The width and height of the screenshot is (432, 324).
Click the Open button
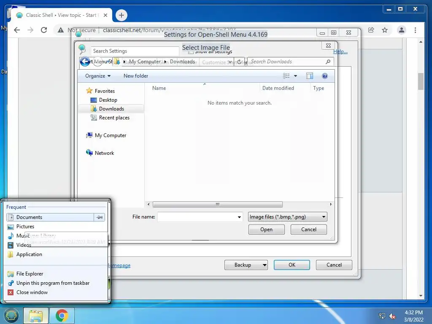point(267,229)
